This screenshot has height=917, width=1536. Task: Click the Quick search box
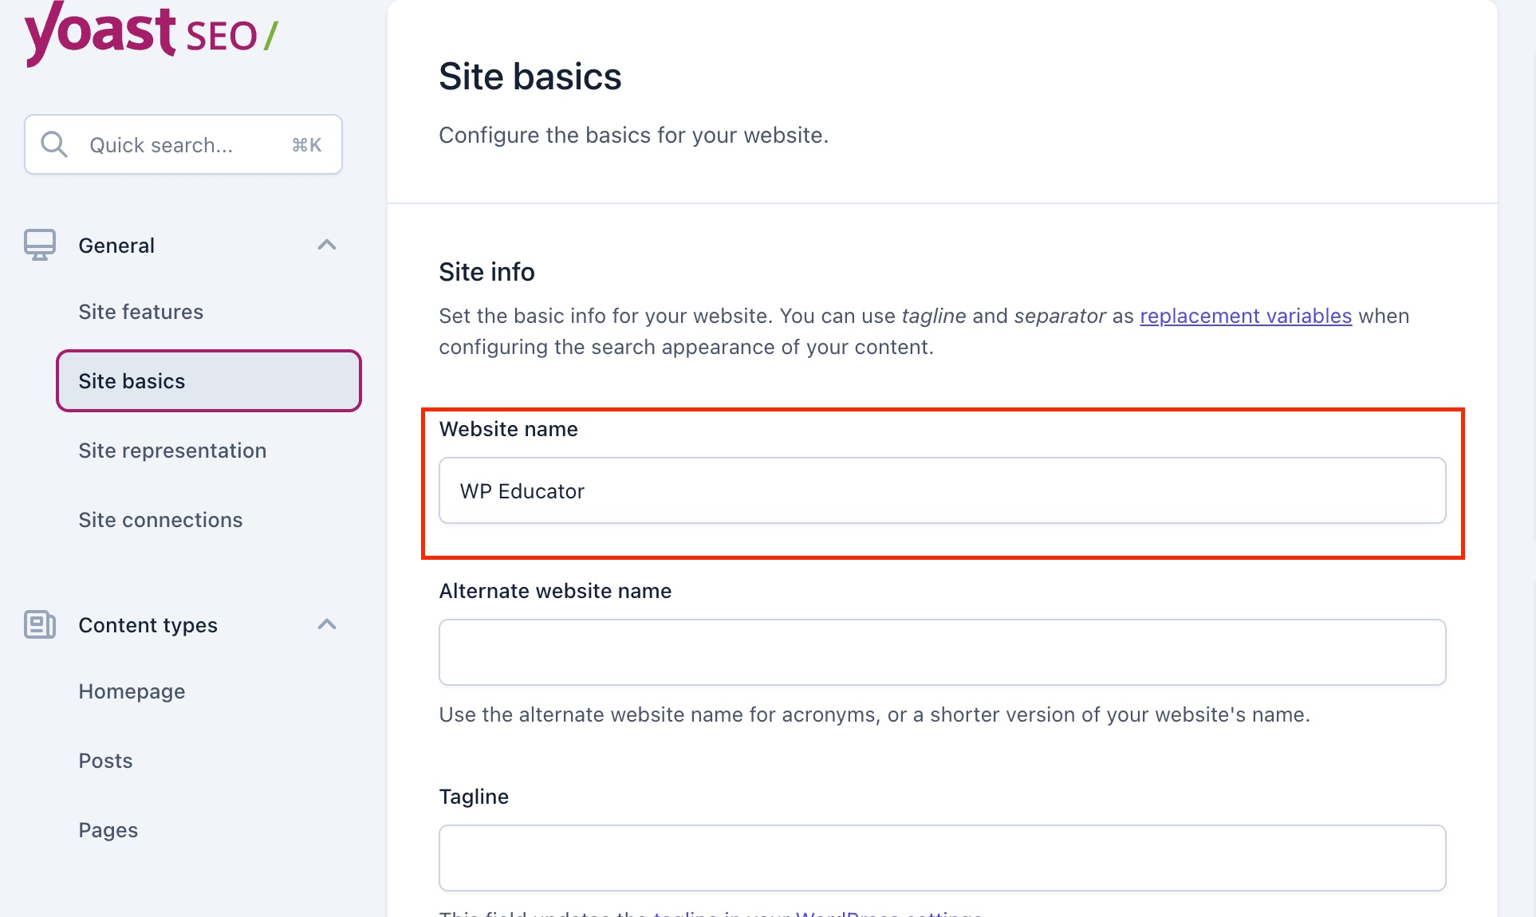pos(183,144)
